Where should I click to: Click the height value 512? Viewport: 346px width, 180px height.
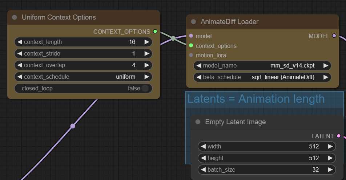[314, 158]
